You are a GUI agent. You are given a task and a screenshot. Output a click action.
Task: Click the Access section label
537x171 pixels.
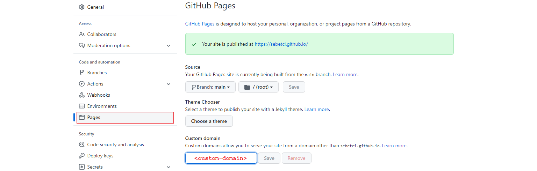pyautogui.click(x=85, y=24)
